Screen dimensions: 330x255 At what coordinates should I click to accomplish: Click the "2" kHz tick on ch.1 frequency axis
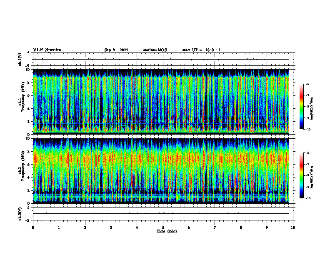point(29,122)
